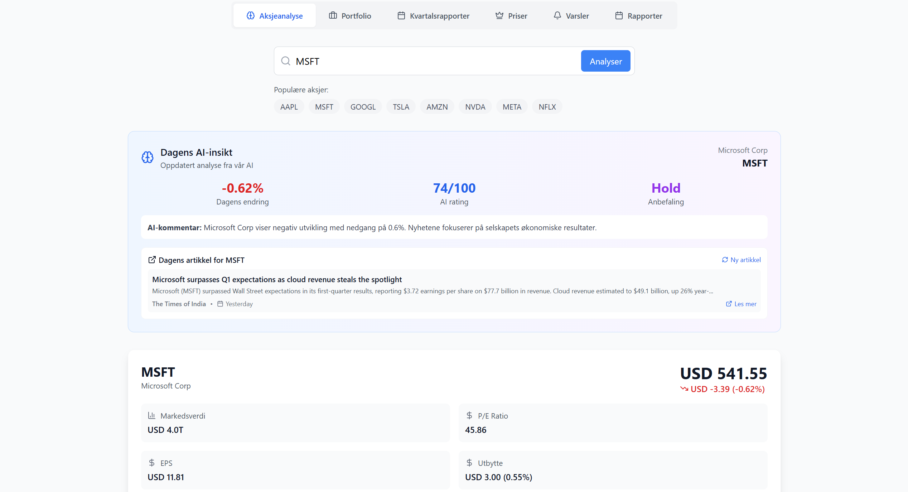
Task: Go to the Rapporter tab
Action: click(x=638, y=16)
